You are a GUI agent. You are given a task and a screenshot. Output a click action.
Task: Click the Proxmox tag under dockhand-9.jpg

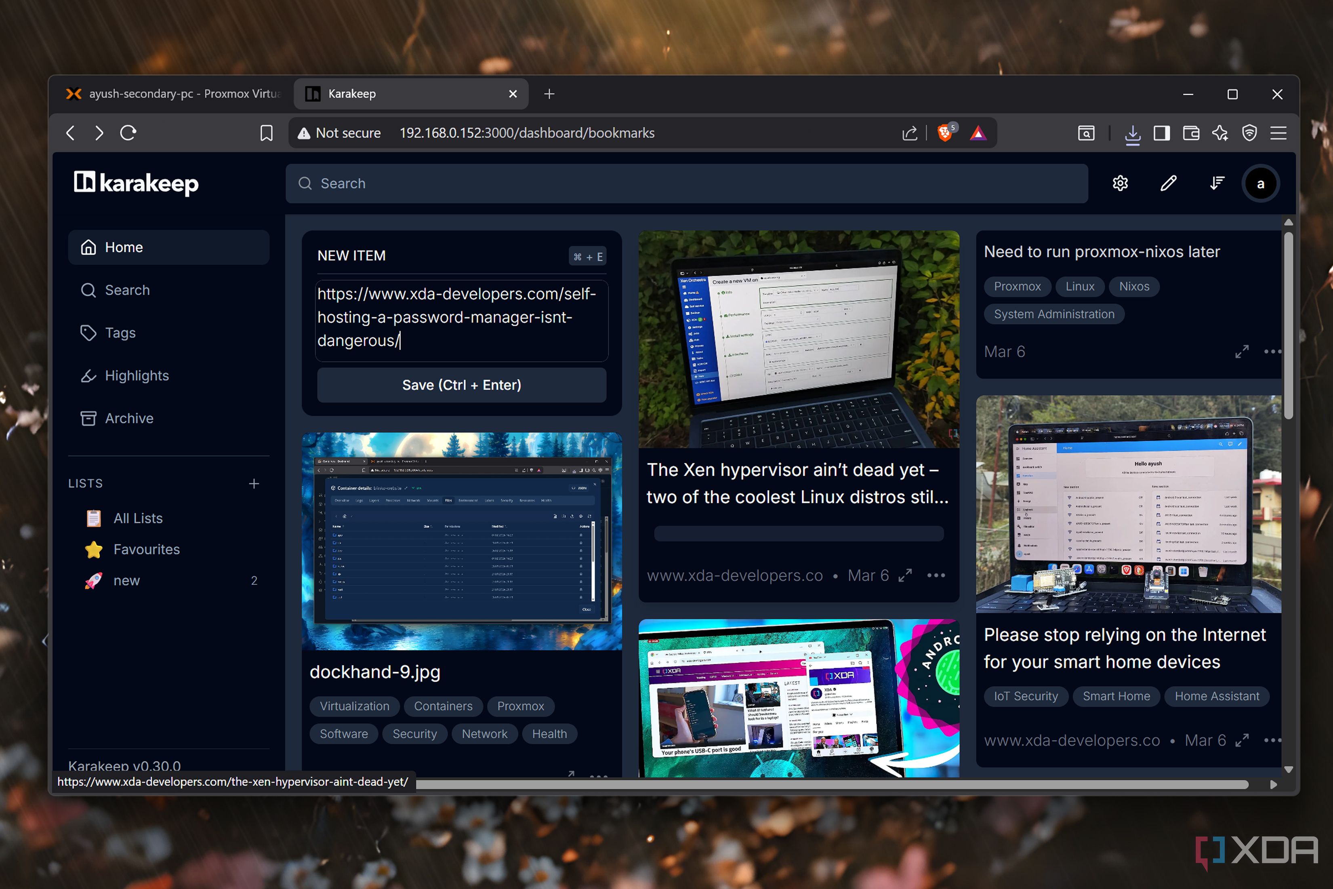pyautogui.click(x=521, y=706)
